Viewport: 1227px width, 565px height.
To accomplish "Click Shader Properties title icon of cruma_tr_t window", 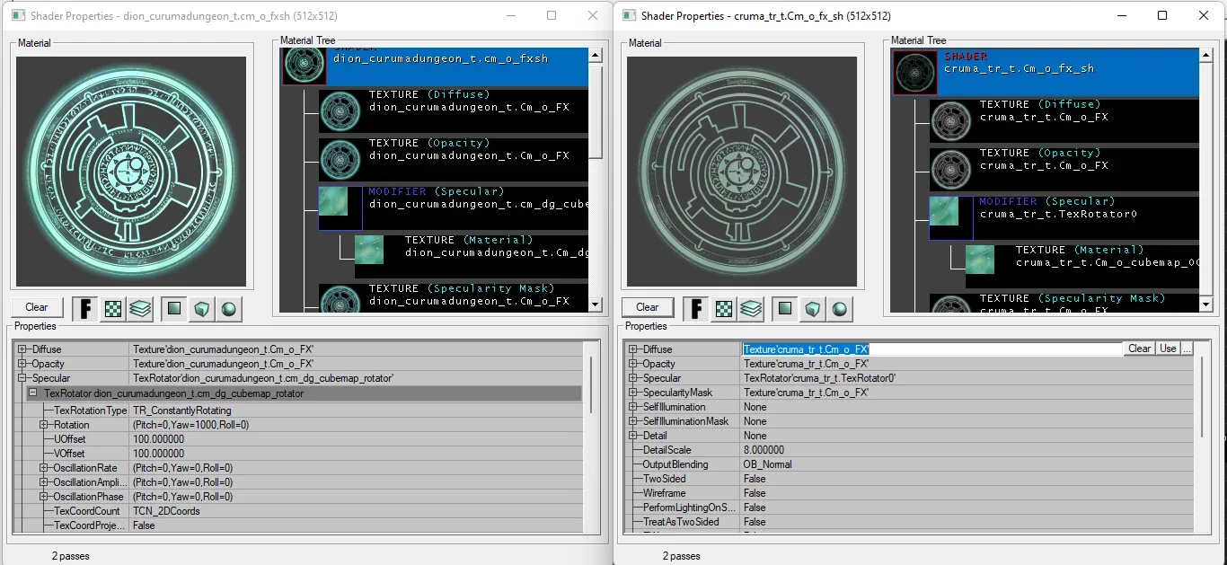I will coord(629,15).
